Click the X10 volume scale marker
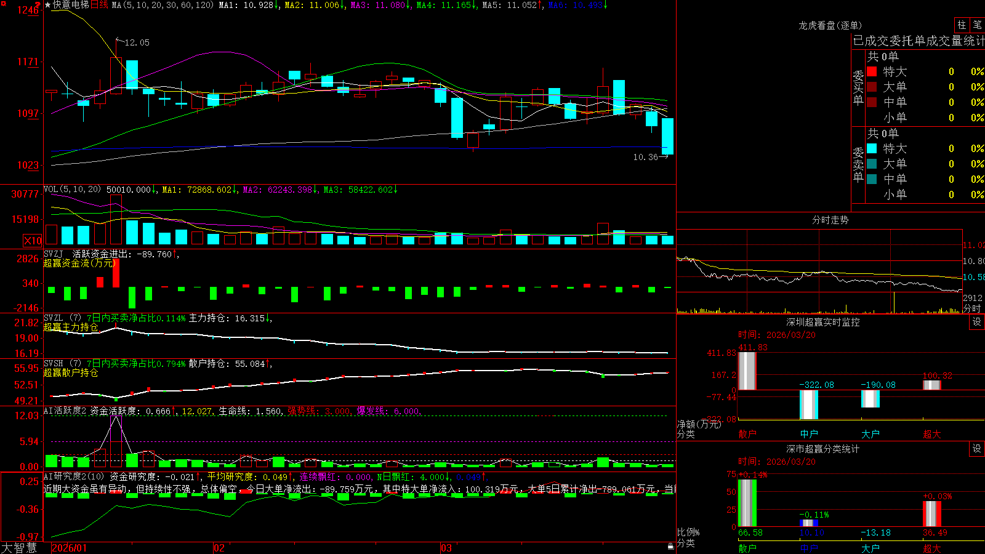 pos(33,241)
